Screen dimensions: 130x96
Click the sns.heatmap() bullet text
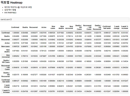(x=10, y=12)
